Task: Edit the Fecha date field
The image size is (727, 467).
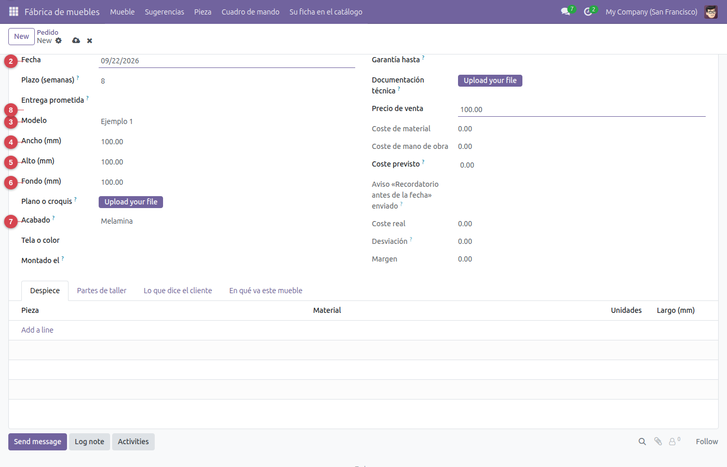Action: pyautogui.click(x=227, y=61)
